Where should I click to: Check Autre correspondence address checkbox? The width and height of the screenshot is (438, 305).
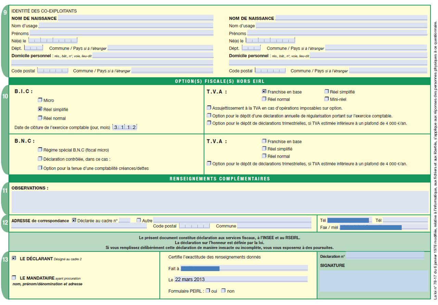pyautogui.click(x=139, y=220)
